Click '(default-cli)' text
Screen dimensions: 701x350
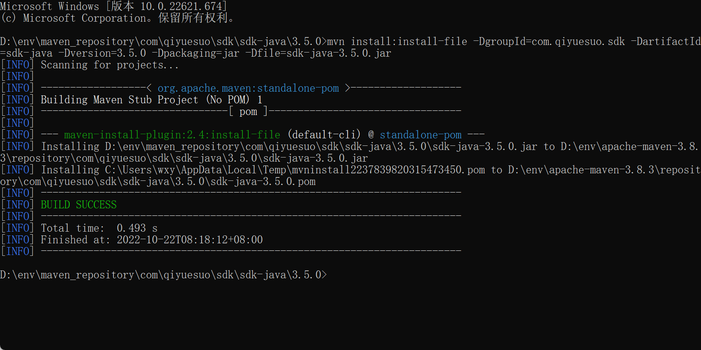pyautogui.click(x=324, y=135)
